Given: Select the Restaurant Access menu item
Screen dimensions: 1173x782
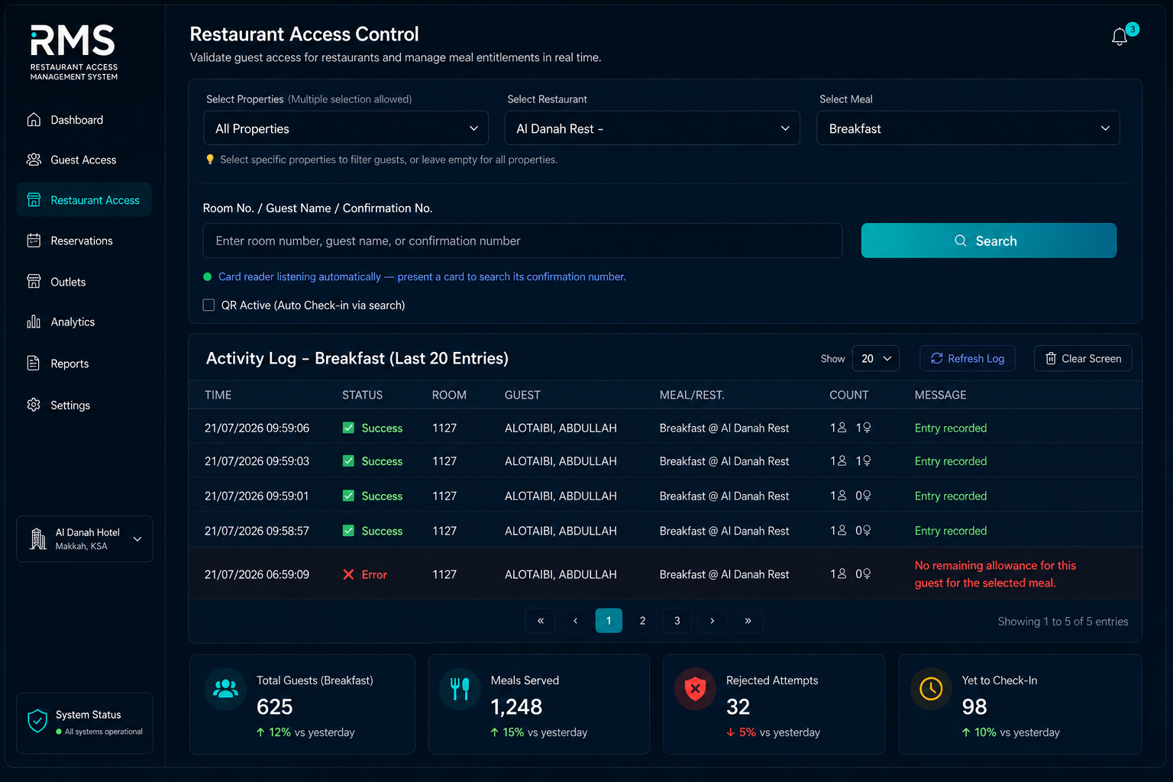Looking at the screenshot, I should tap(84, 200).
